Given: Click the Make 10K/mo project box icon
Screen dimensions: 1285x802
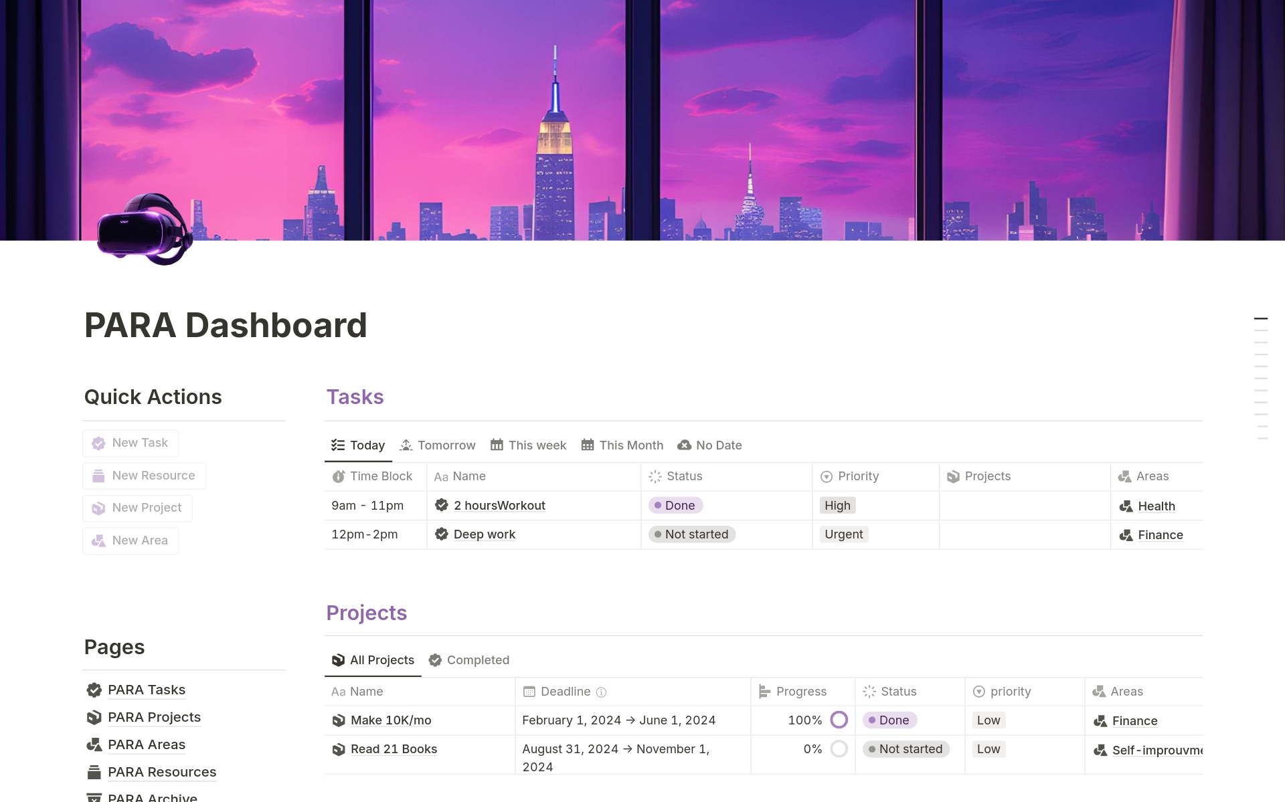Looking at the screenshot, I should coord(339,721).
